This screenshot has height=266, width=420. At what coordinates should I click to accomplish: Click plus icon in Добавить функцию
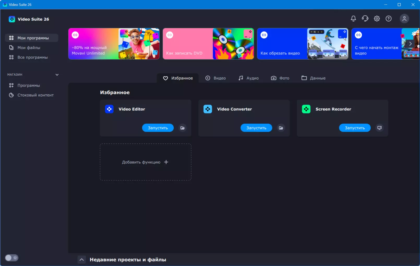[166, 162]
